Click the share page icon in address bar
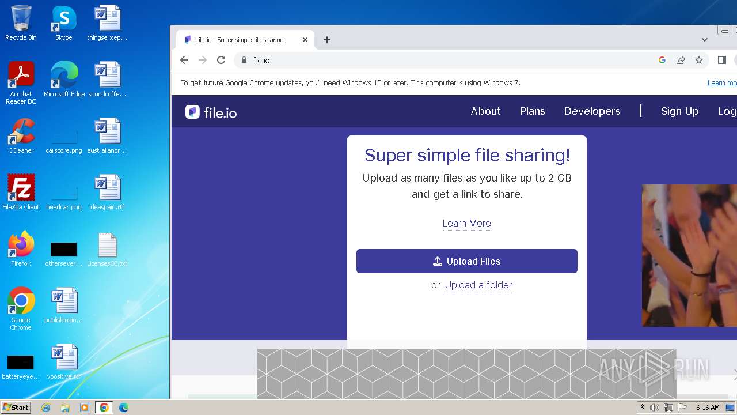Screen dimensions: 737x415 coord(681,60)
